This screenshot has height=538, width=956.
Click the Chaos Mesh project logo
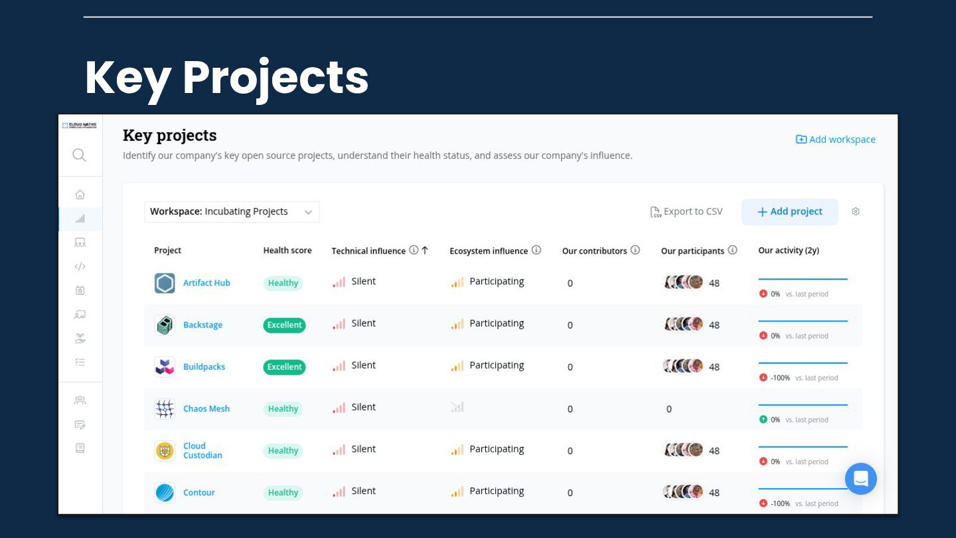[x=165, y=408]
